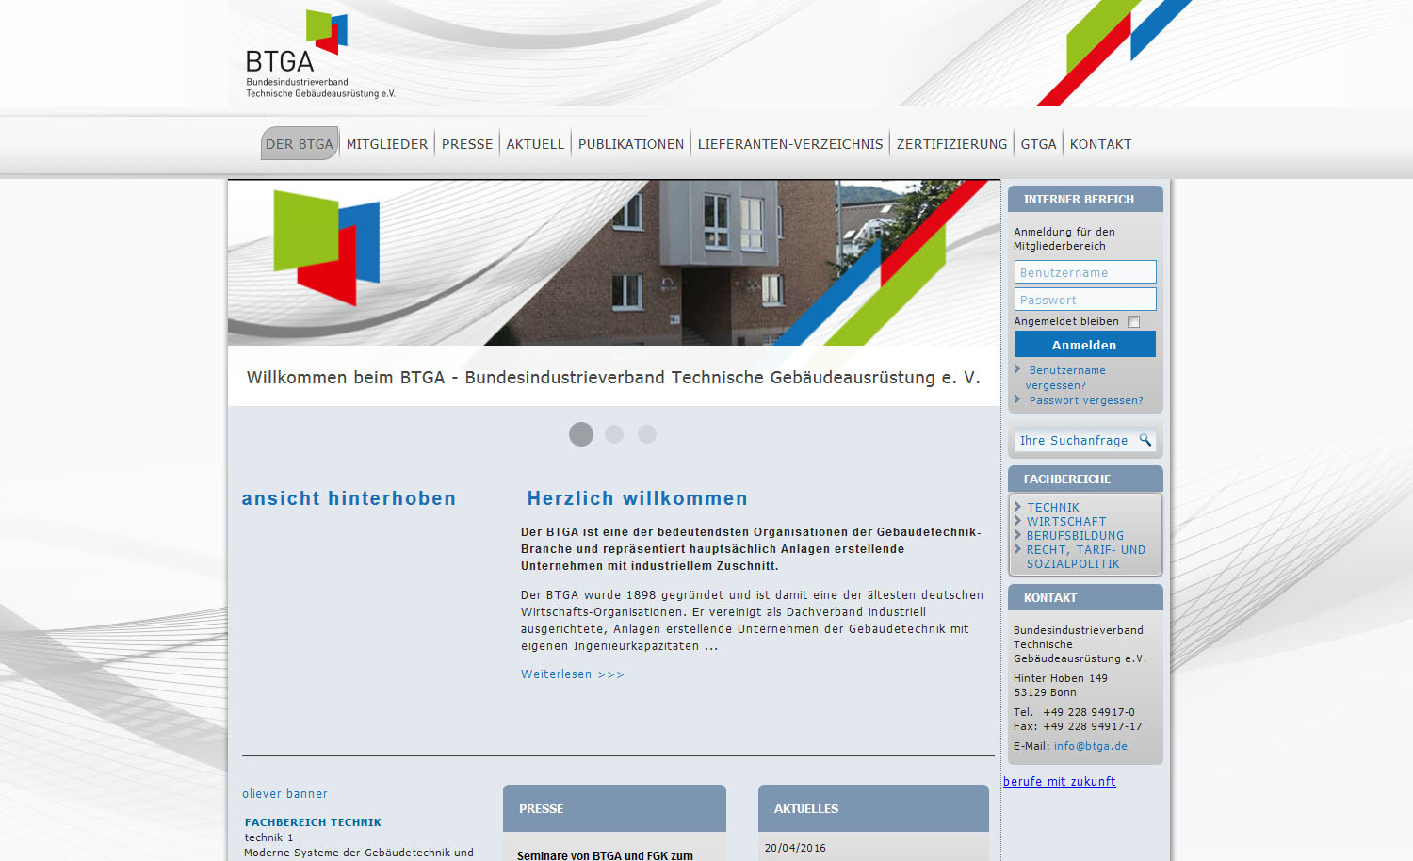This screenshot has width=1413, height=861.
Task: Focus the Passwort input field
Action: [1084, 300]
